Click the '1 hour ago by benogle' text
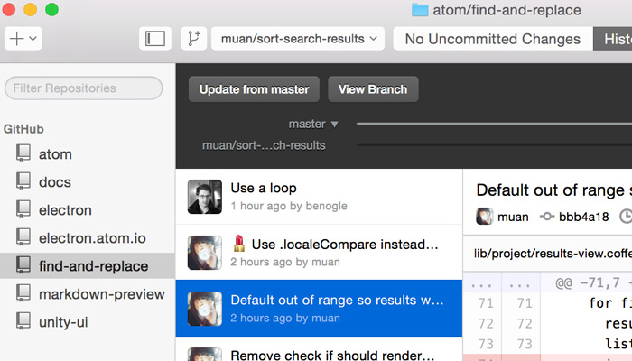Viewport: 632px width, 361px height. click(289, 206)
